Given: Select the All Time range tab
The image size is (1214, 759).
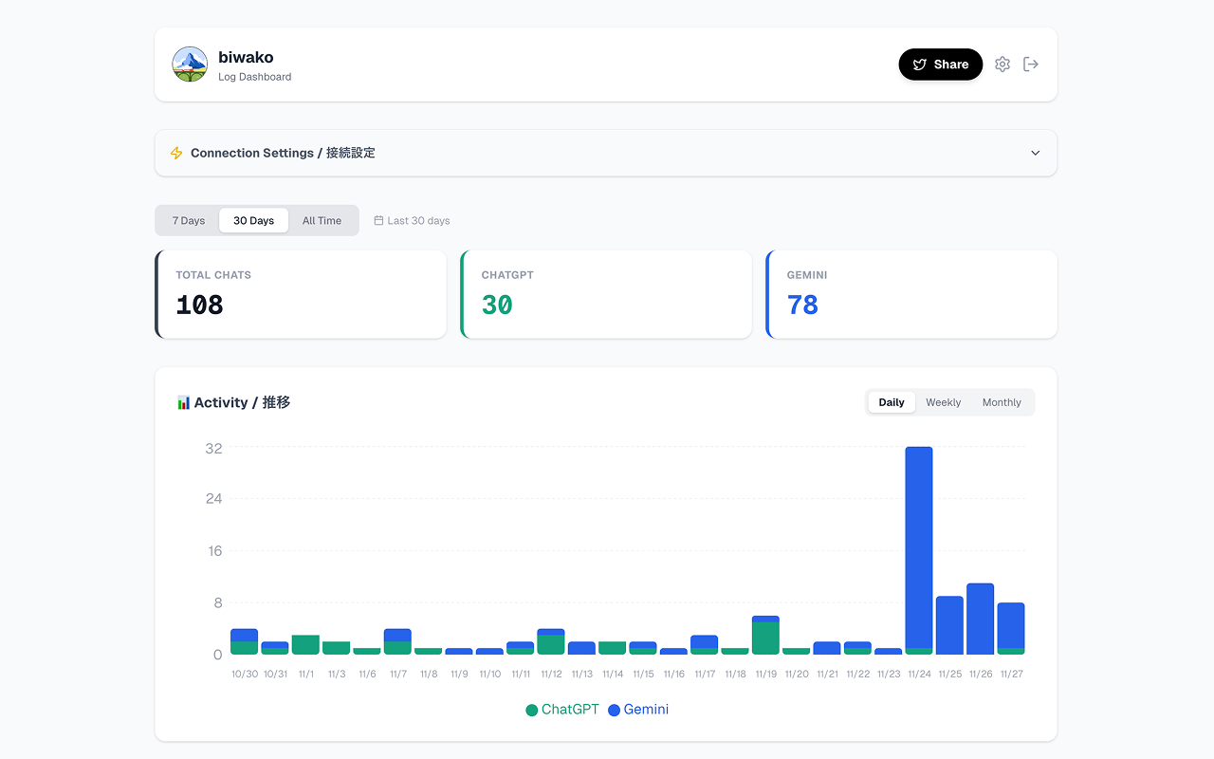Looking at the screenshot, I should pyautogui.click(x=322, y=220).
